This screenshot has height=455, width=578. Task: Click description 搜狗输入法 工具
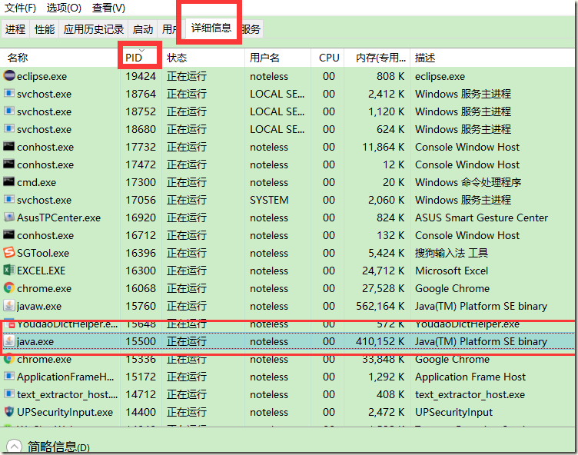tap(452, 253)
